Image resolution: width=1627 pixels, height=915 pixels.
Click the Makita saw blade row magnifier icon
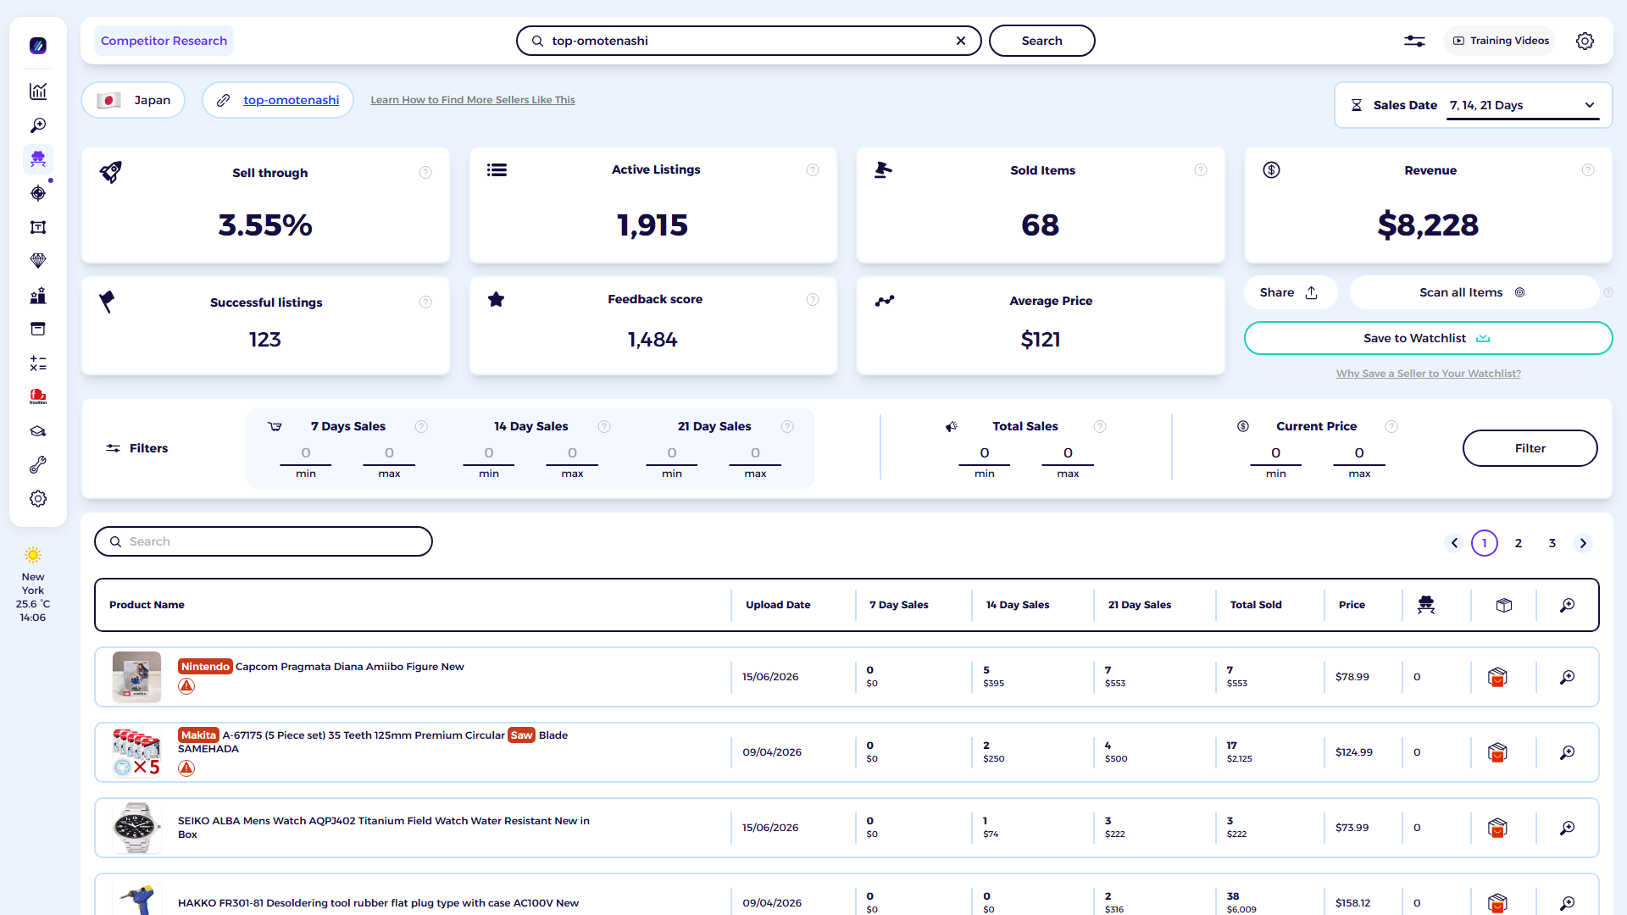(1568, 752)
